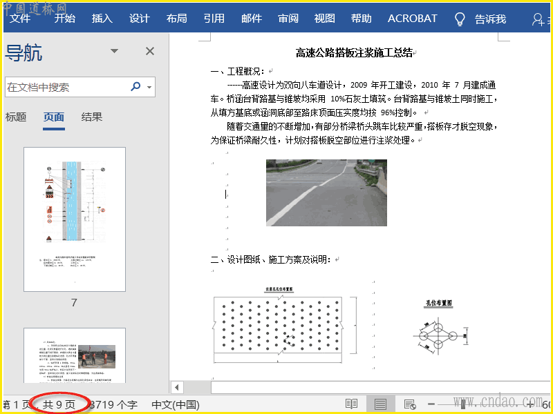Switch to Read Mode view icon

352,404
